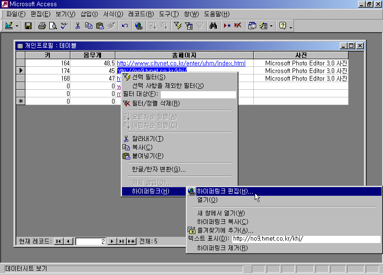Click the 필터 대상(F) input box

[x=198, y=95]
